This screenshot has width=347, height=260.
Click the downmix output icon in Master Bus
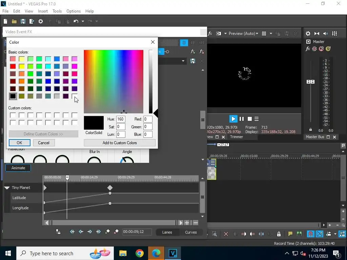317,34
